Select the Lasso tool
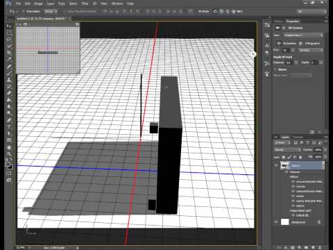The width and height of the screenshot is (333, 250). point(9,40)
